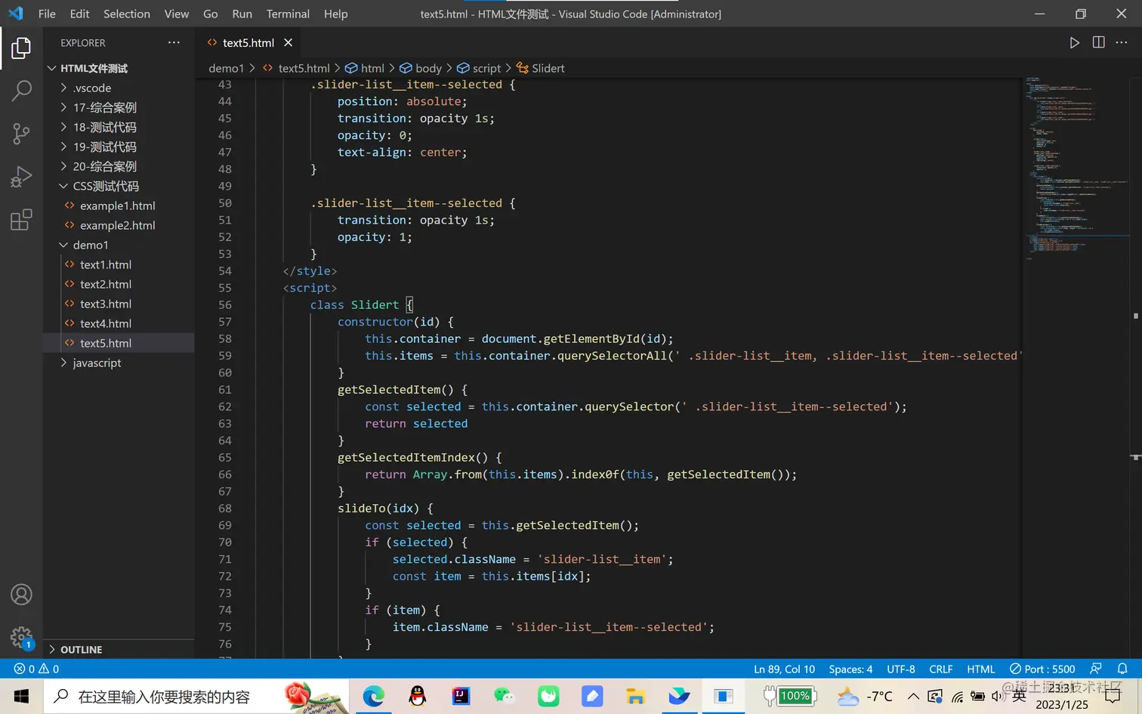
Task: Change indentation via Spaces: 4
Action: [850, 669]
